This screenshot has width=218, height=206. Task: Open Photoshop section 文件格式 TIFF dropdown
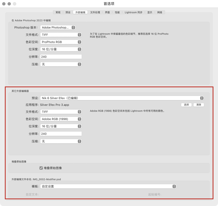click(61, 35)
